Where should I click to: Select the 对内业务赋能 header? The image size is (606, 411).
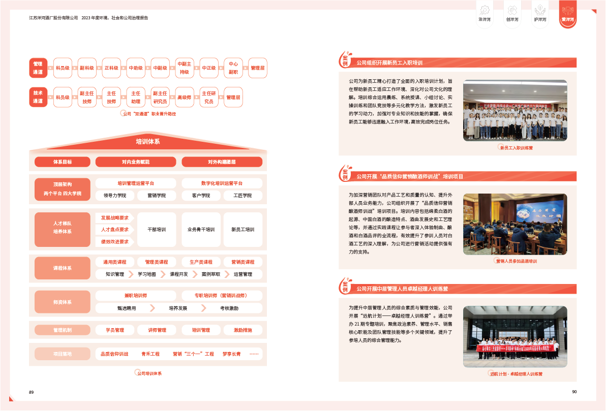pyautogui.click(x=136, y=162)
